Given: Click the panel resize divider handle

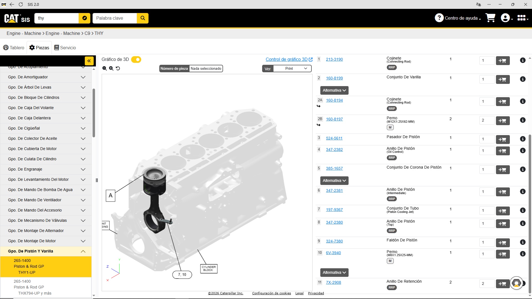Looking at the screenshot, I should pyautogui.click(x=97, y=180).
